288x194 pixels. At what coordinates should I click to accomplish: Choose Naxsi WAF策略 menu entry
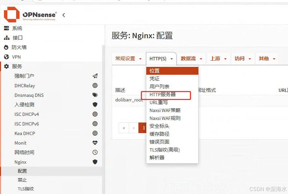click(172, 110)
